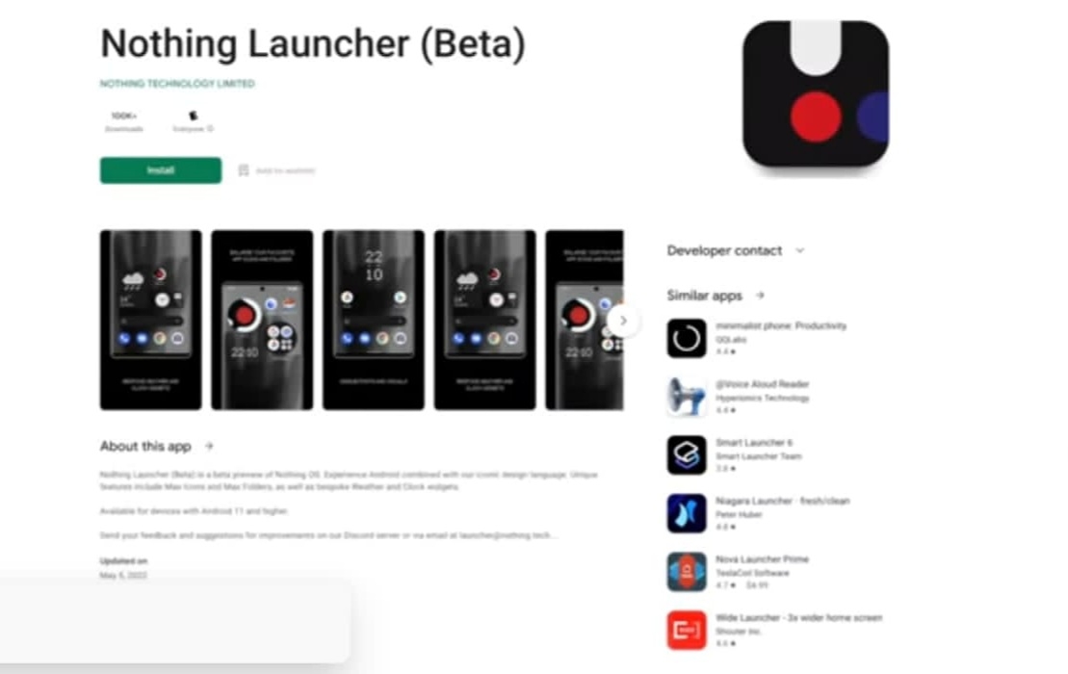Viewport: 1068px width, 674px height.
Task: Open Wide Launcher 3x wider home screen title
Action: [799, 618]
